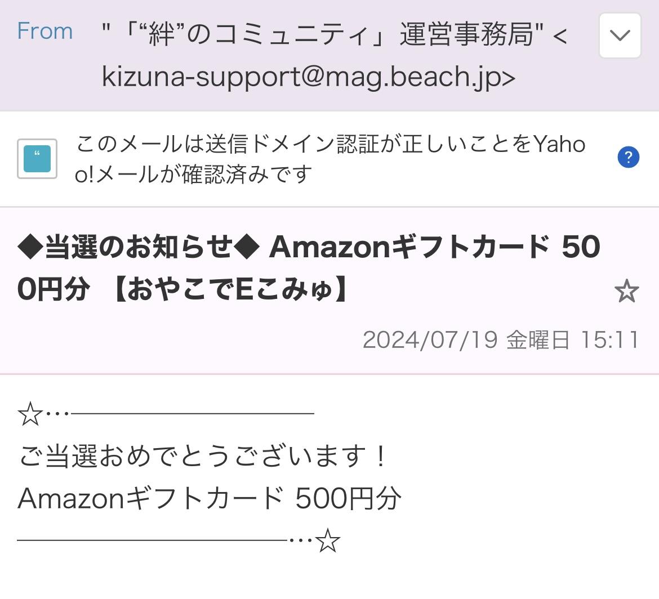Click the 15:11 received time

tap(609, 340)
